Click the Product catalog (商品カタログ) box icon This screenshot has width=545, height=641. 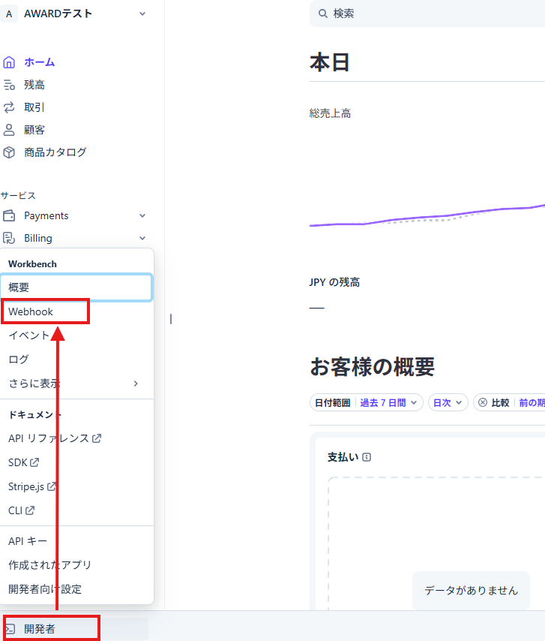click(9, 152)
